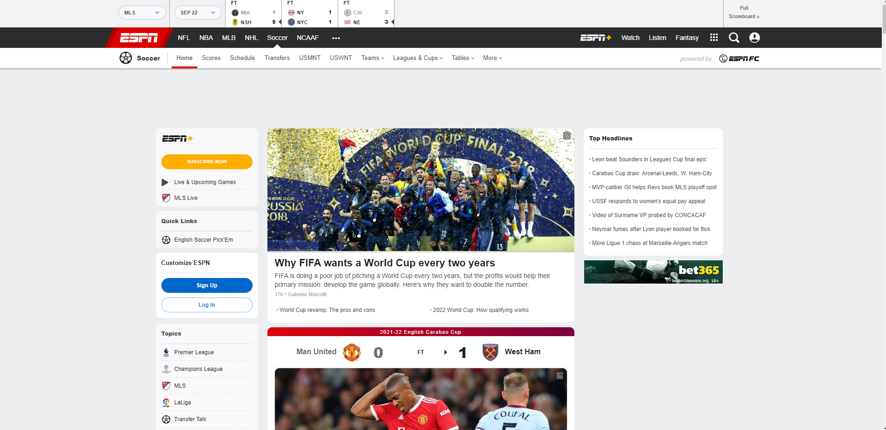Click the World Cup final celebration photo
The image size is (886, 430).
421,190
